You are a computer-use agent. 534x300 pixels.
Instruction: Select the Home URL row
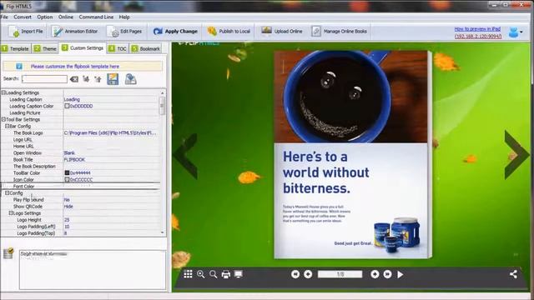click(80, 147)
